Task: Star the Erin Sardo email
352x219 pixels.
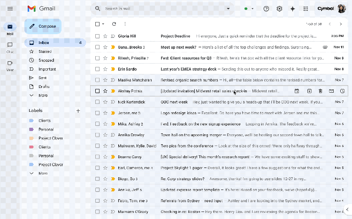Action: pyautogui.click(x=105, y=69)
